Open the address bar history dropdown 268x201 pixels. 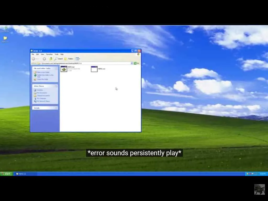point(132,63)
